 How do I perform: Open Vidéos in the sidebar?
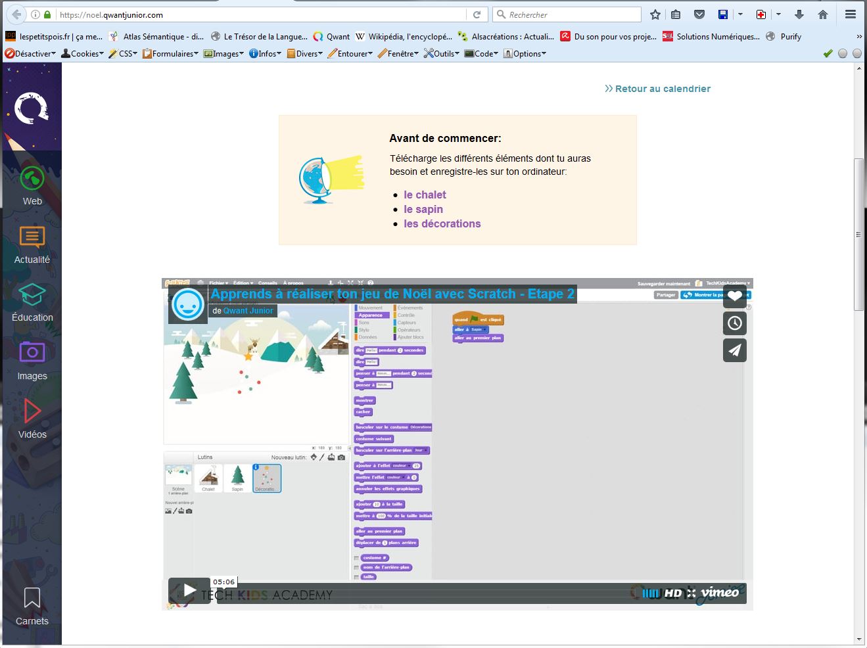tap(32, 419)
